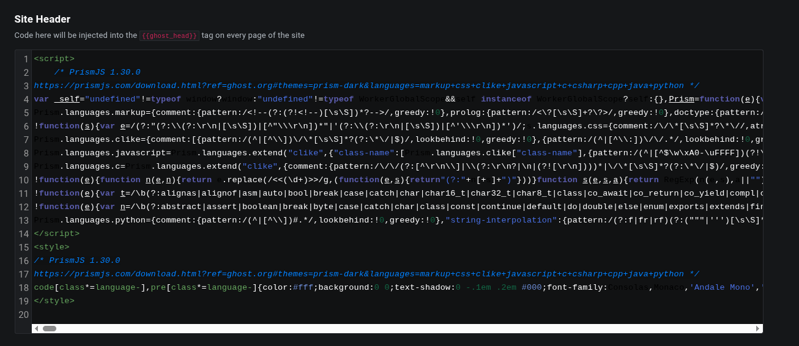Screen dimensions: 799x346
Task: Click the closing </script> tag on line 14
Action: click(x=57, y=234)
